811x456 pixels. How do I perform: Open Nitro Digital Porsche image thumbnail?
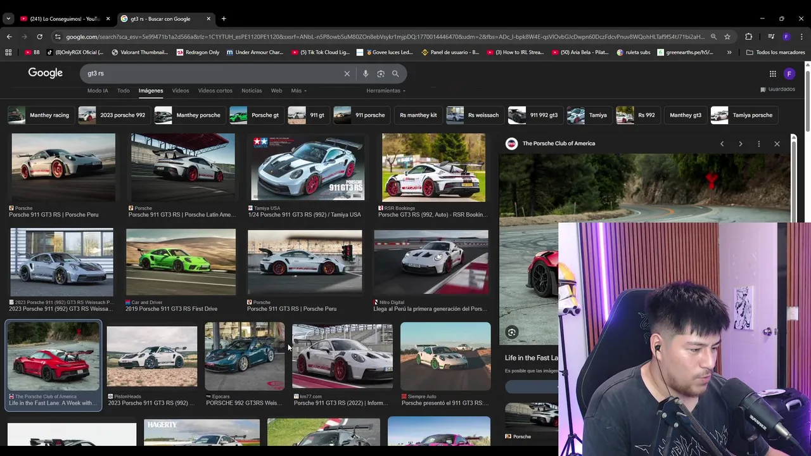431,262
